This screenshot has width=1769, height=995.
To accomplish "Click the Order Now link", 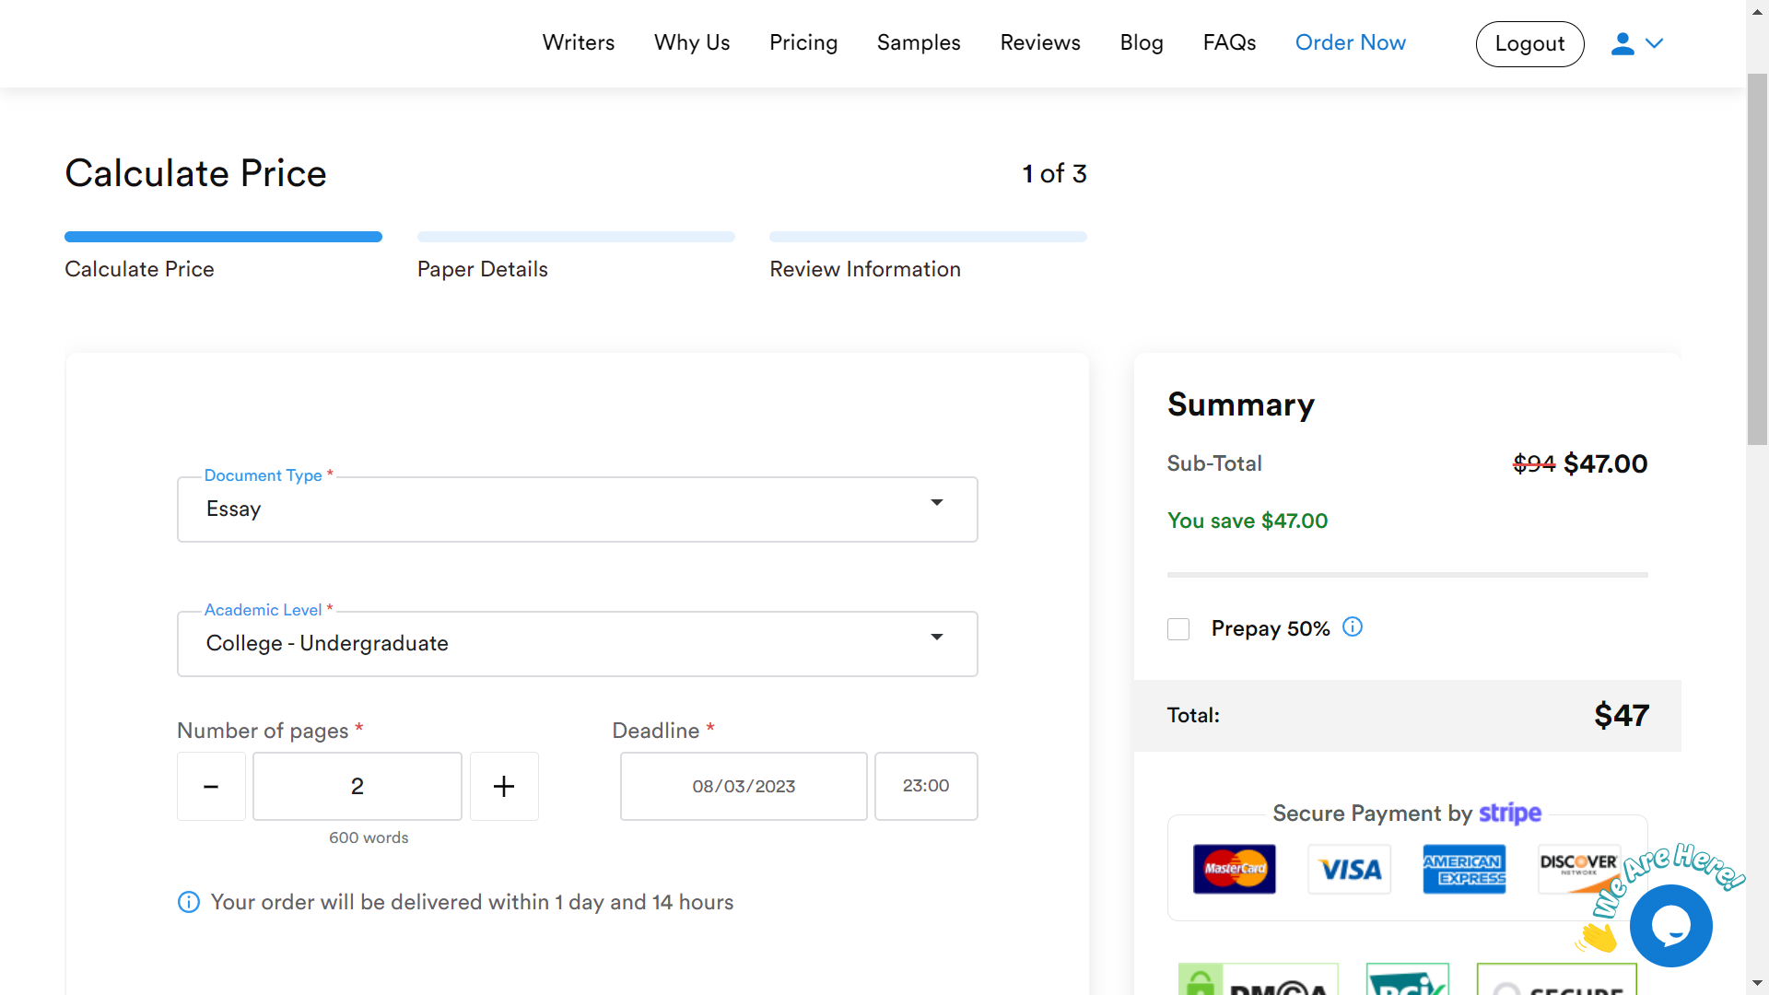I will (1350, 43).
